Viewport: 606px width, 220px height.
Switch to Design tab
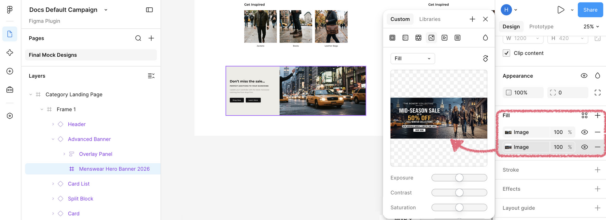coord(511,26)
